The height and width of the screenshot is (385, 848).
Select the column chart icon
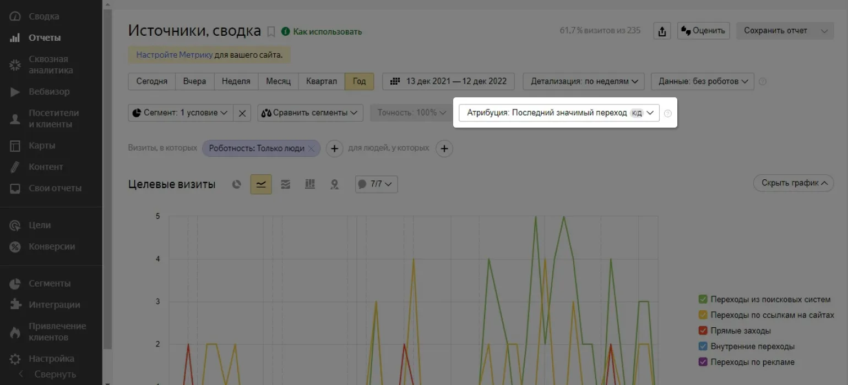point(310,184)
